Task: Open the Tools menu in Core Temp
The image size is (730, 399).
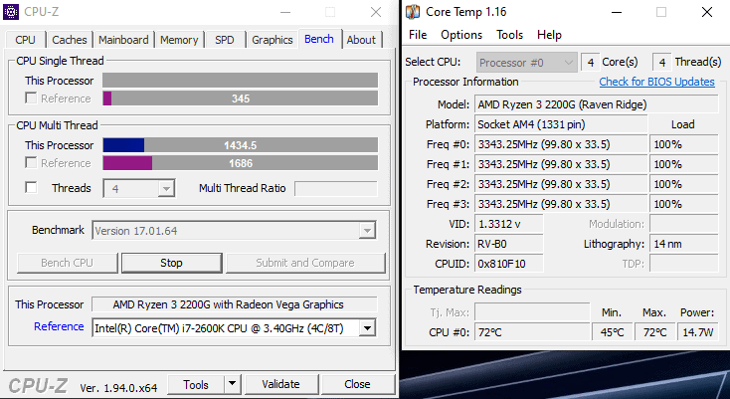Action: point(509,35)
